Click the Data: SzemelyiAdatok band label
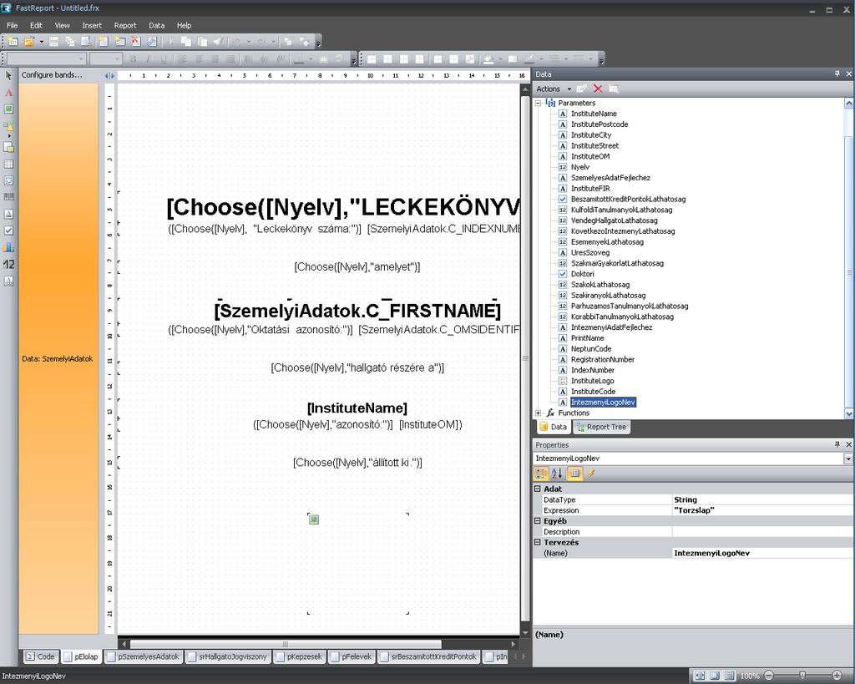Viewport: 855px width, 684px height. [x=58, y=359]
